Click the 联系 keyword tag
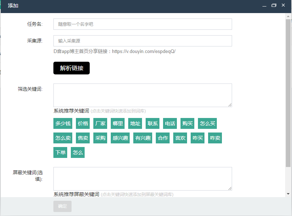 point(152,123)
